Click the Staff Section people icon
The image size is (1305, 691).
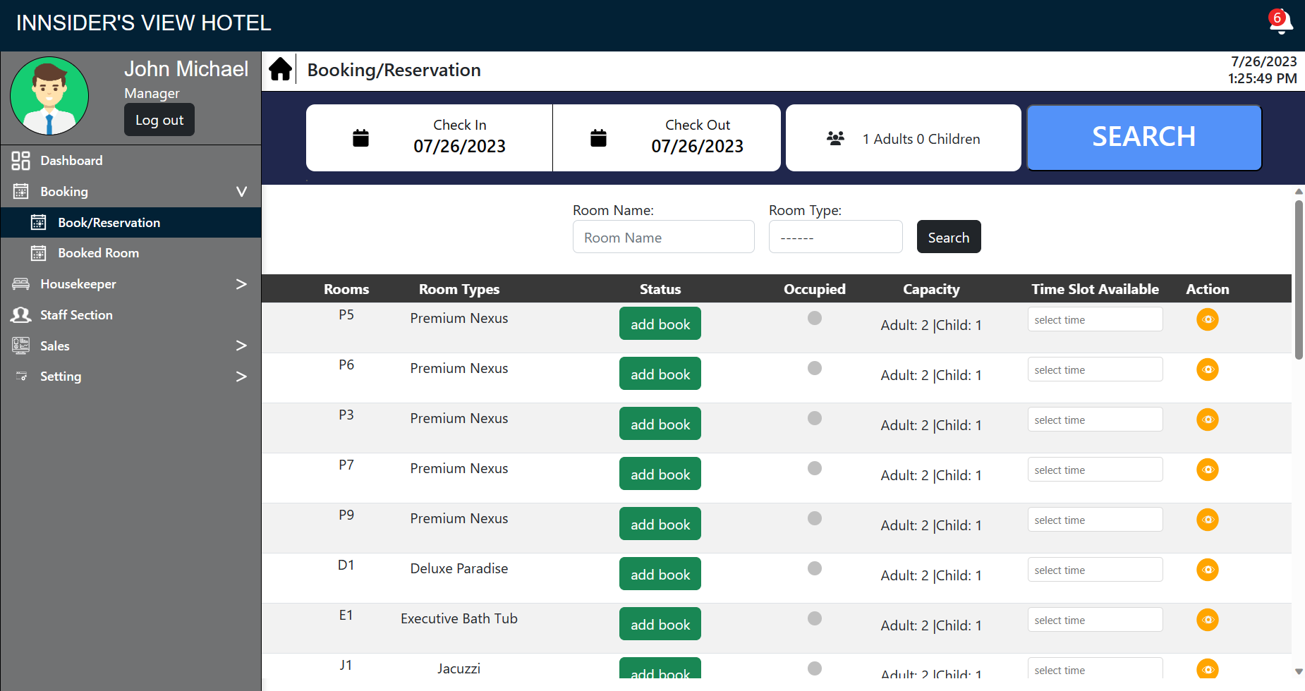[21, 315]
